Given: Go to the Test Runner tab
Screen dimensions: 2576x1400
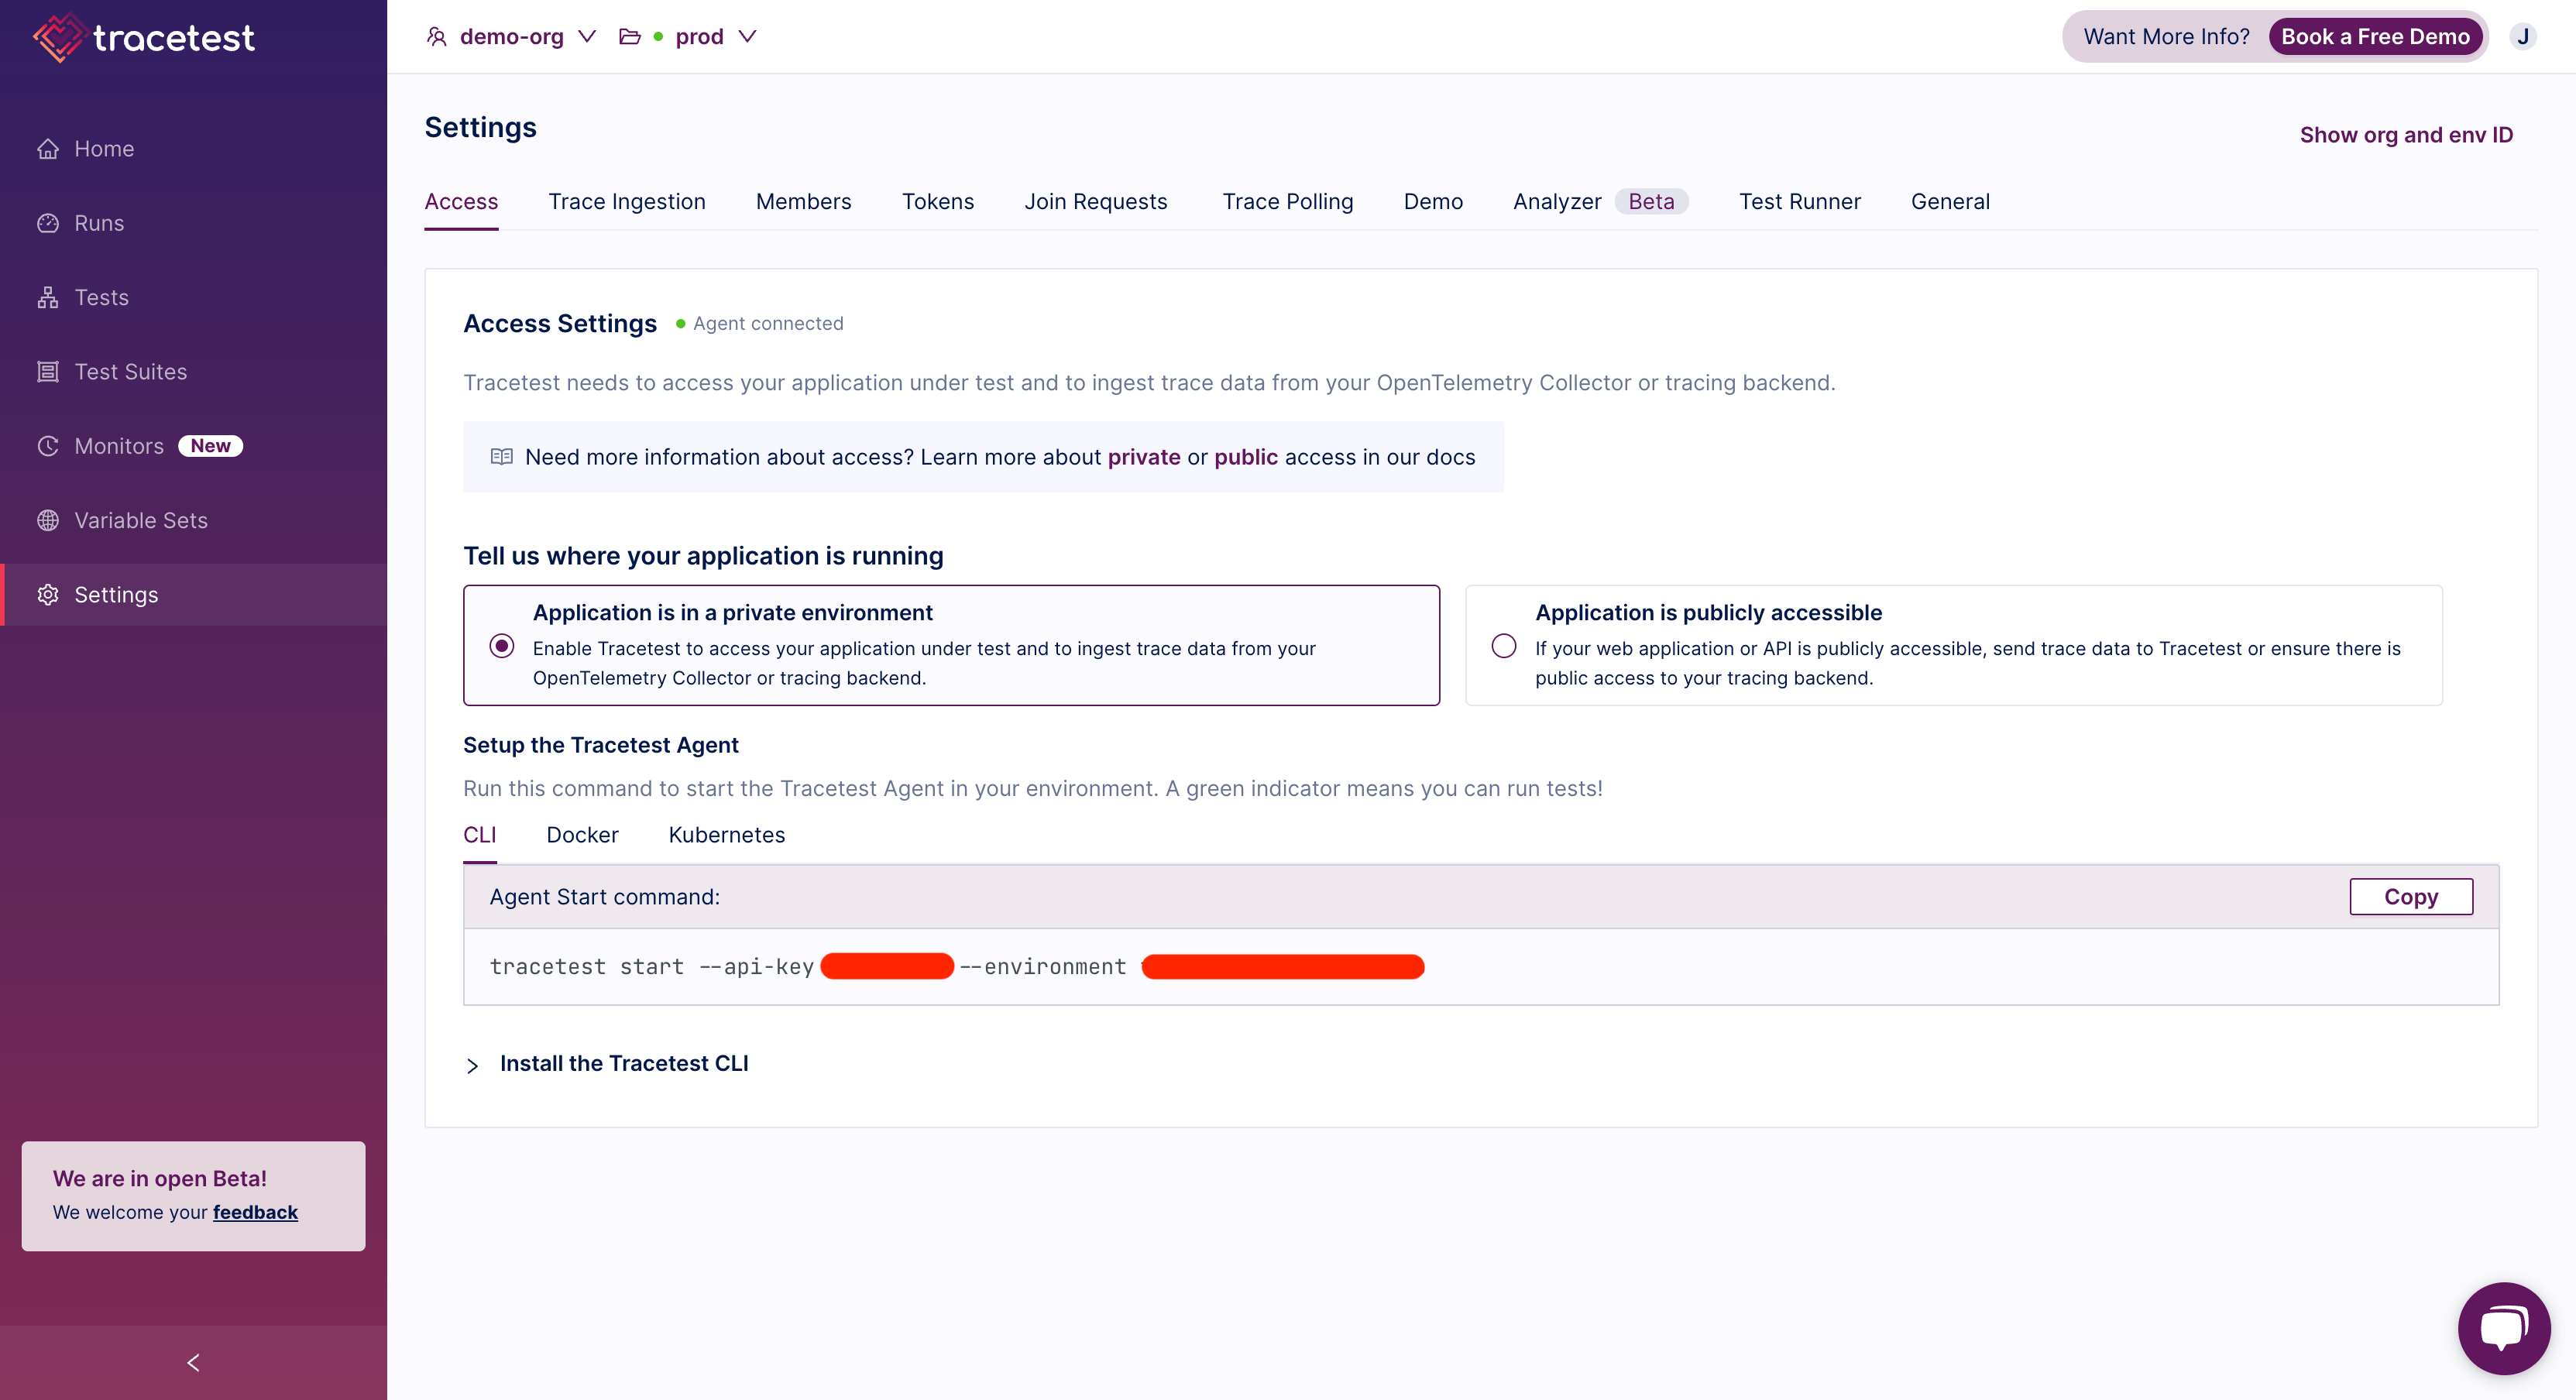Looking at the screenshot, I should [1799, 202].
